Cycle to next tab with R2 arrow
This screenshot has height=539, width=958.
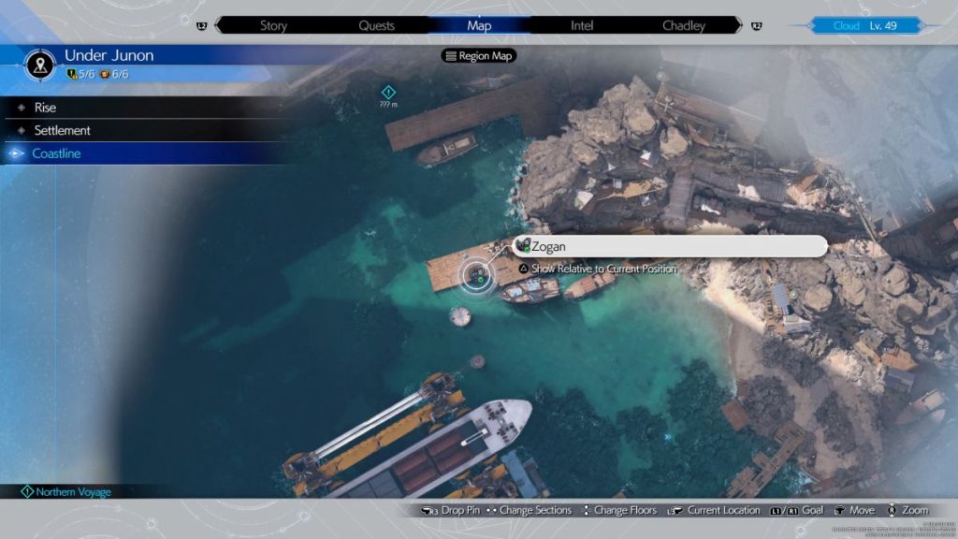(x=756, y=25)
